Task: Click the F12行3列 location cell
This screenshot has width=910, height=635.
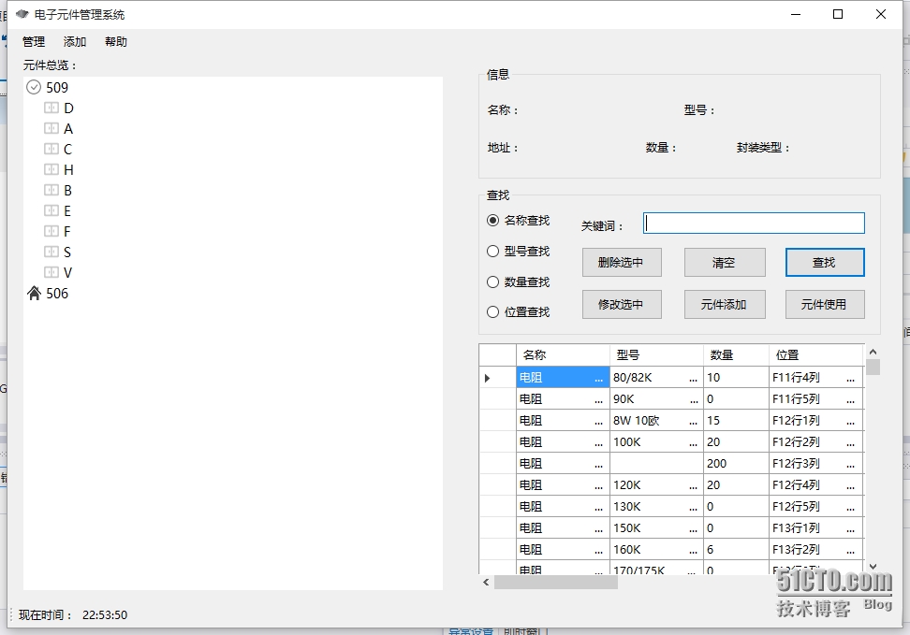Action: click(816, 463)
